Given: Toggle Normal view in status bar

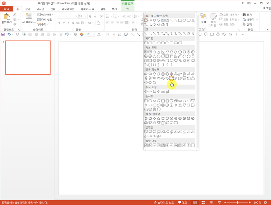Looking at the screenshot, I should pos(195,202).
